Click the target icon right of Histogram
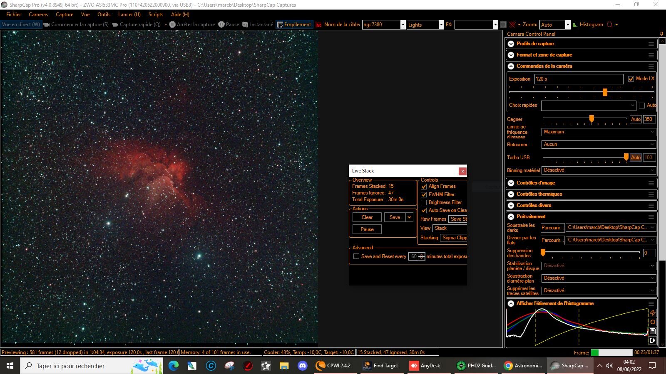 click(x=610, y=25)
